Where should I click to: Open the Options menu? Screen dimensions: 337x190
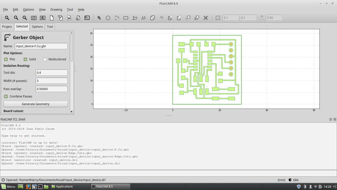pyautogui.click(x=29, y=10)
